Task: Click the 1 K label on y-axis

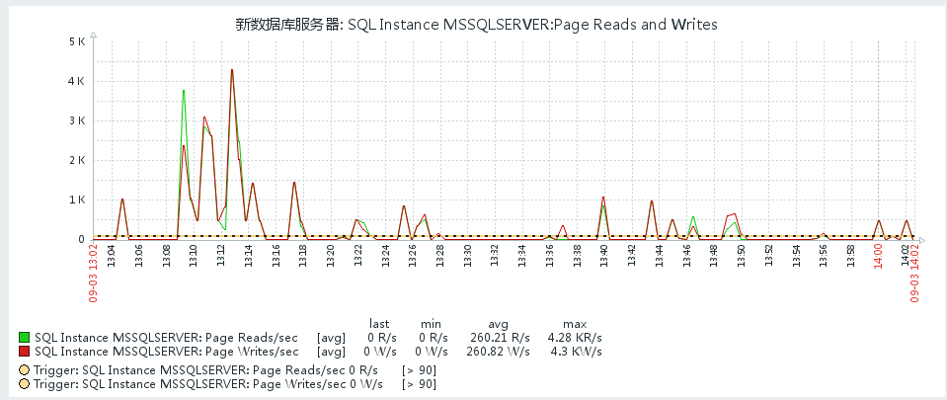Action: point(77,200)
